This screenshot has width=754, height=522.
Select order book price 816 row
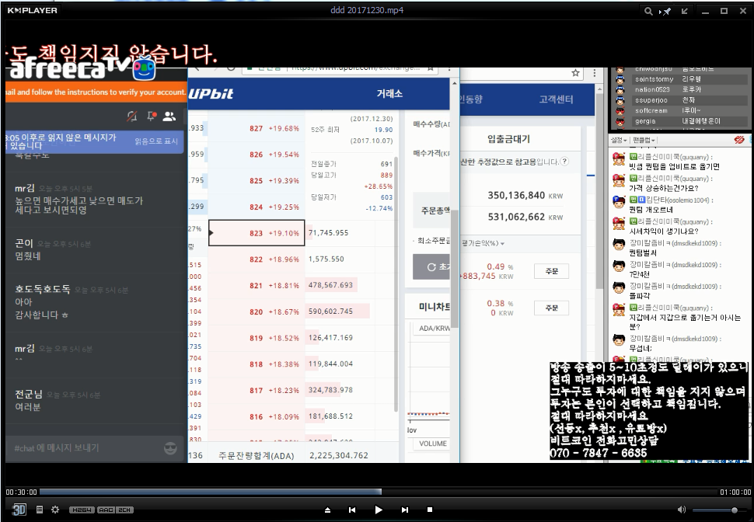[x=257, y=416]
